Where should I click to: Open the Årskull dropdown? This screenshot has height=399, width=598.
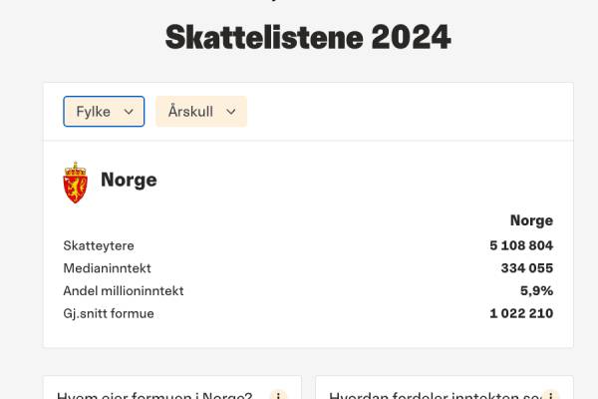[200, 112]
